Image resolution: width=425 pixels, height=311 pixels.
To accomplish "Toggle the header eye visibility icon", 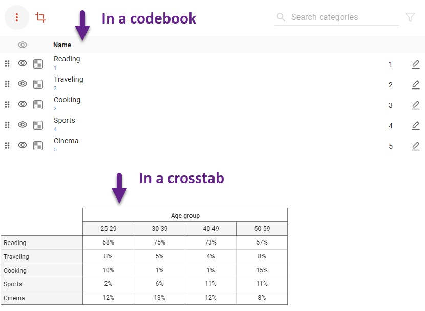I will (23, 45).
